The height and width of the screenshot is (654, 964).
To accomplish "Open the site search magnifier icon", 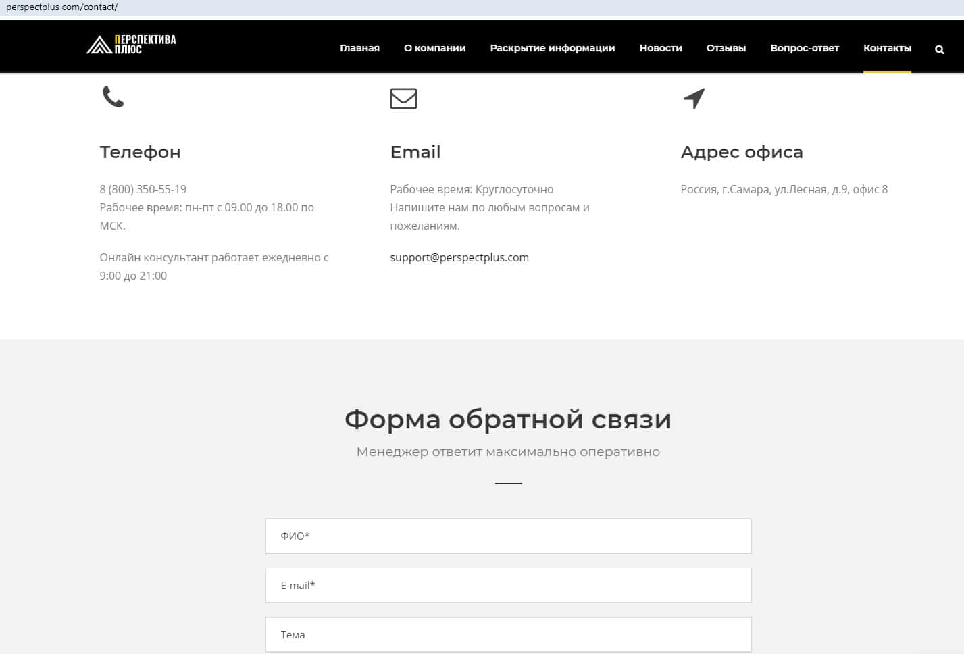I will point(939,49).
